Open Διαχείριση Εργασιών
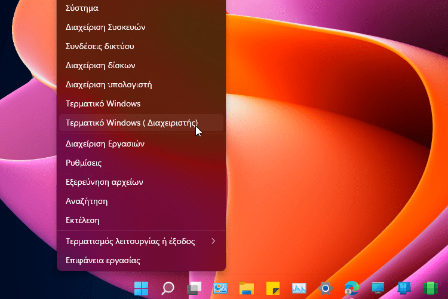The image size is (448, 299). coord(141,144)
